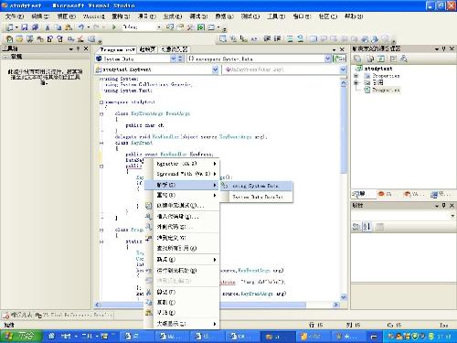Click the editor vertical scrollbar down arrow
Image resolution: width=457 pixels, height=343 pixels.
344,296
